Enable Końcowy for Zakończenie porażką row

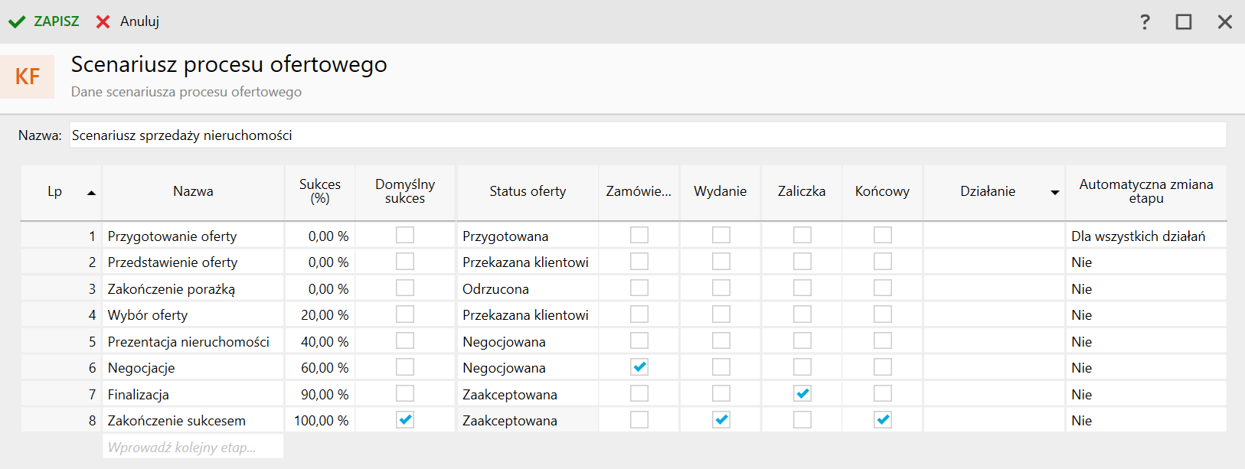(883, 288)
